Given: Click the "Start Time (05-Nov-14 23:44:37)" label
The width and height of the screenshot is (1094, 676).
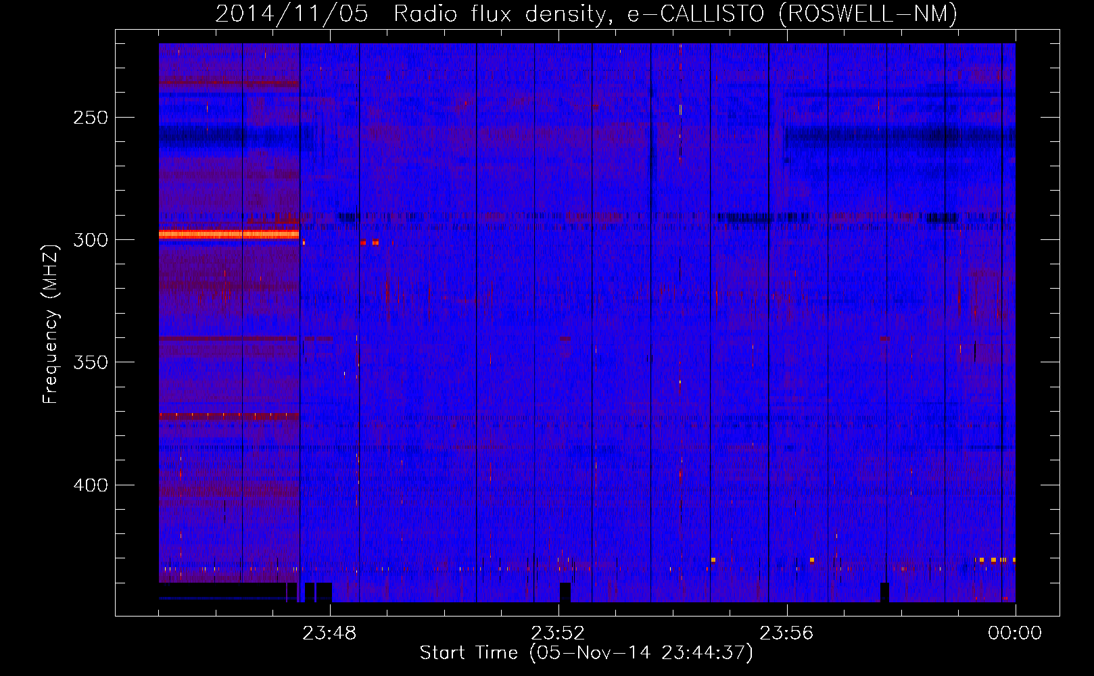Looking at the screenshot, I should 586,653.
